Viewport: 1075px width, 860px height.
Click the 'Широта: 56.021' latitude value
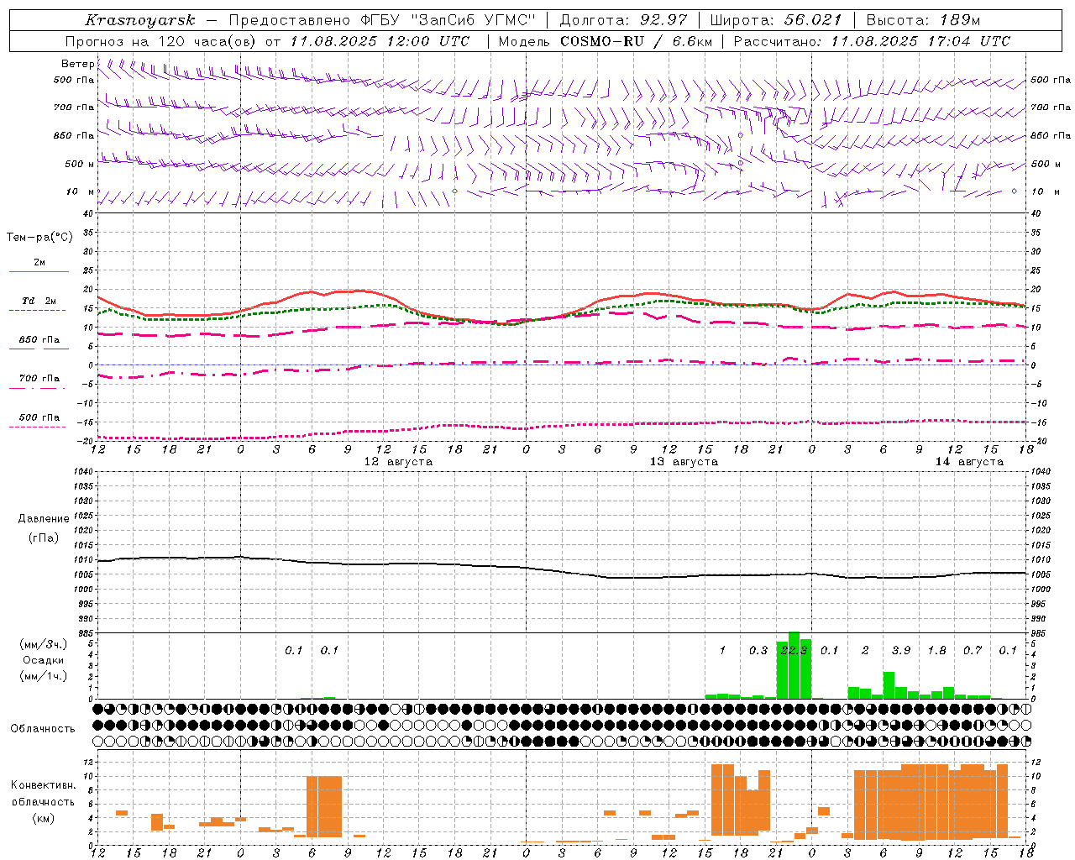pyautogui.click(x=776, y=20)
